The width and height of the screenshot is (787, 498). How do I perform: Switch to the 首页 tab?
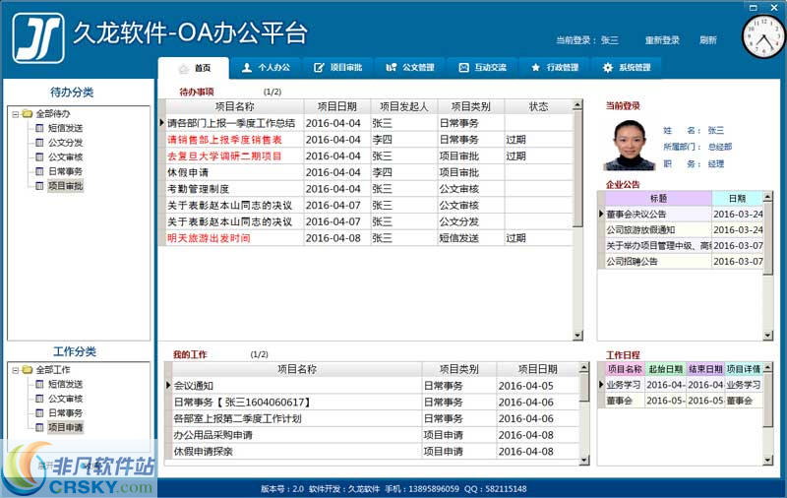pyautogui.click(x=194, y=68)
